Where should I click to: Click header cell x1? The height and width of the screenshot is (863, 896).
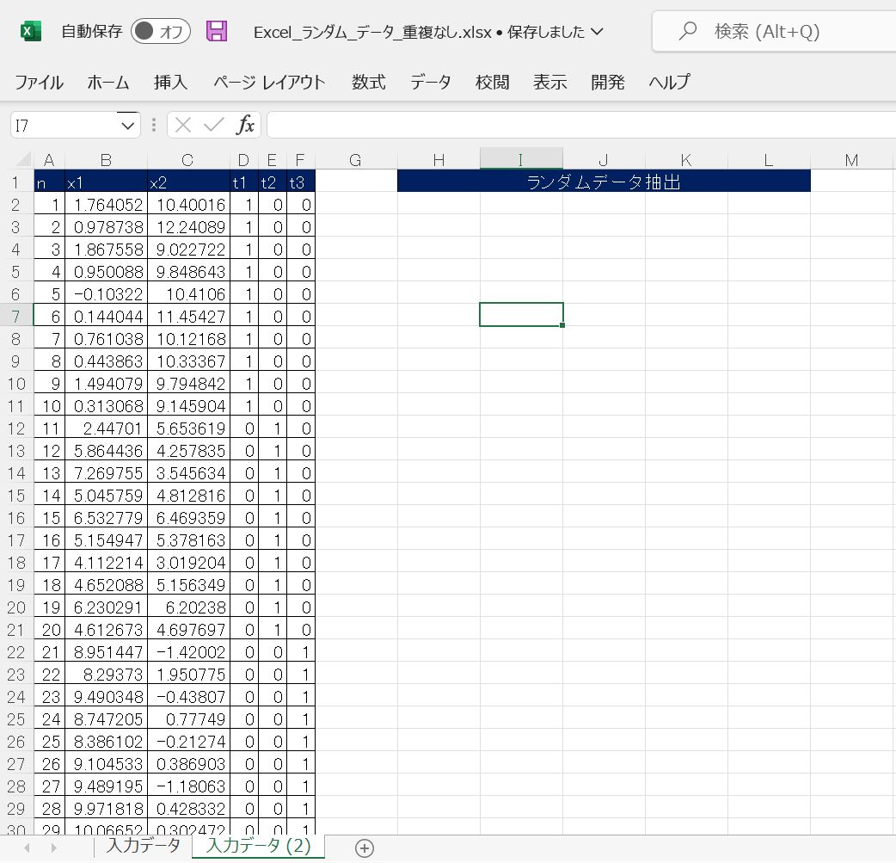pyautogui.click(x=106, y=182)
